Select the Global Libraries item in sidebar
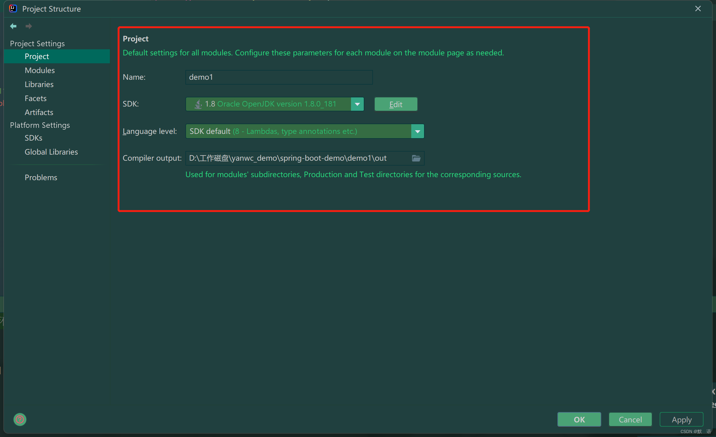The height and width of the screenshot is (437, 716). coord(51,152)
